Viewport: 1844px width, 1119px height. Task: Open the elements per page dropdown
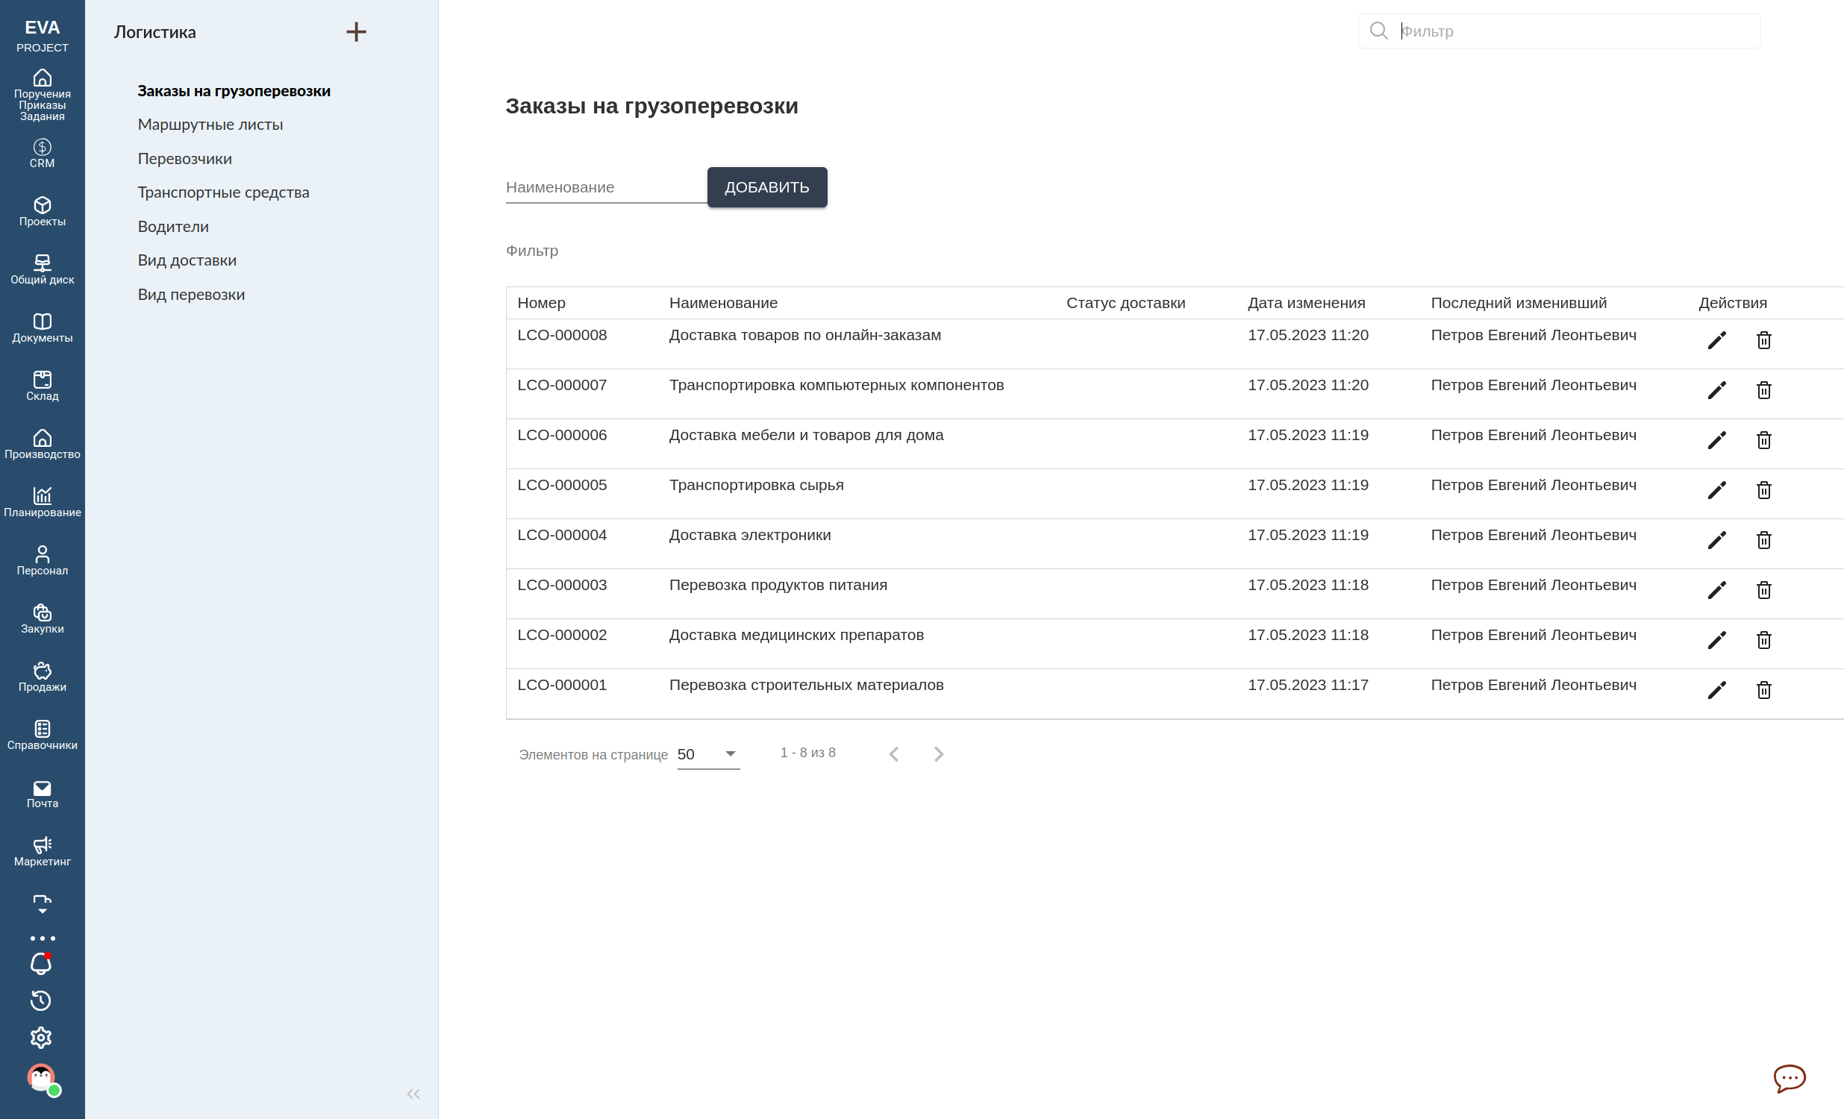pyautogui.click(x=707, y=754)
